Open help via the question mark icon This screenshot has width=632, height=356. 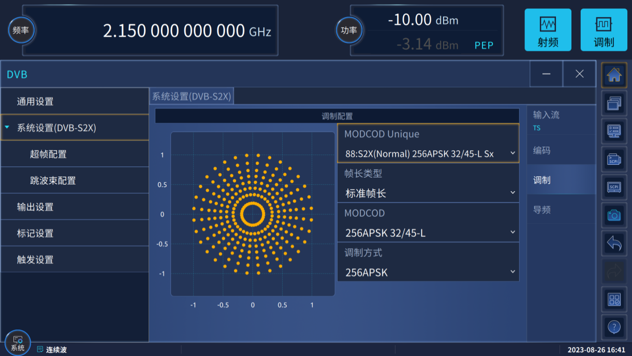click(x=614, y=327)
